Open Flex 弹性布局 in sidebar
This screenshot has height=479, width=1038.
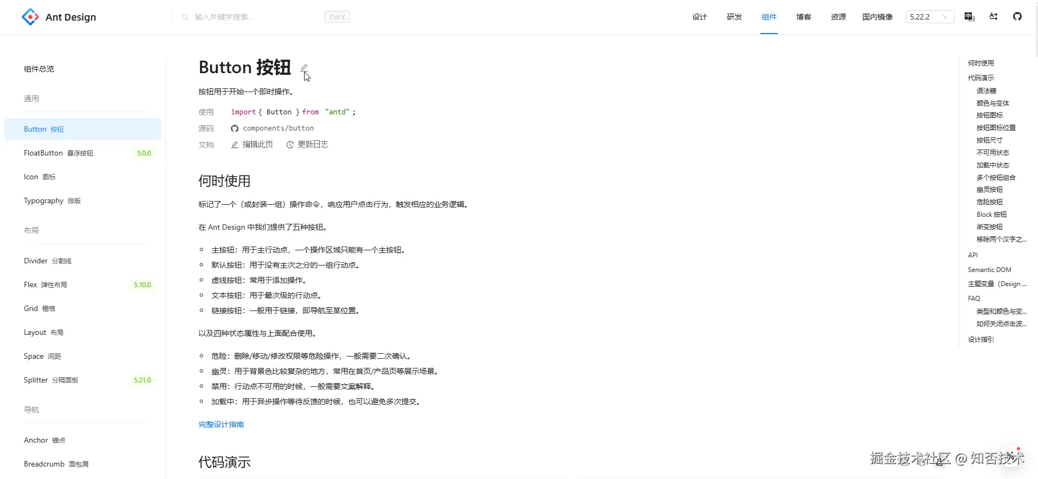pos(83,284)
